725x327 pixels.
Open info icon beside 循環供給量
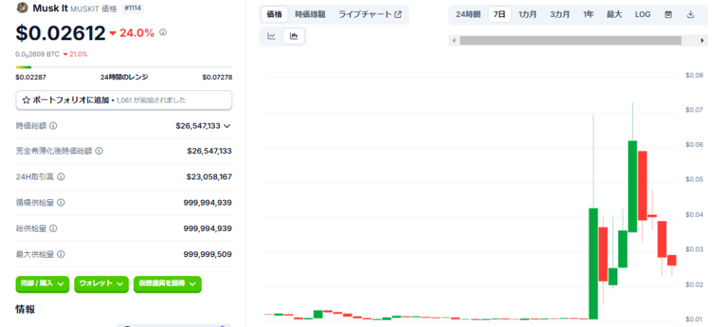61,203
